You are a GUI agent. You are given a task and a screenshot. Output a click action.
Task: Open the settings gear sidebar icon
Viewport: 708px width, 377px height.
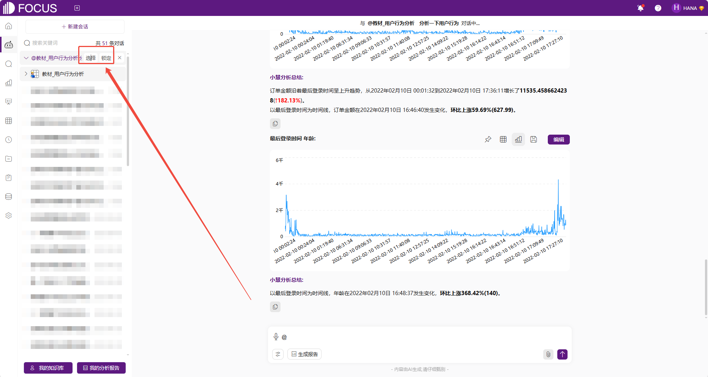coord(9,215)
